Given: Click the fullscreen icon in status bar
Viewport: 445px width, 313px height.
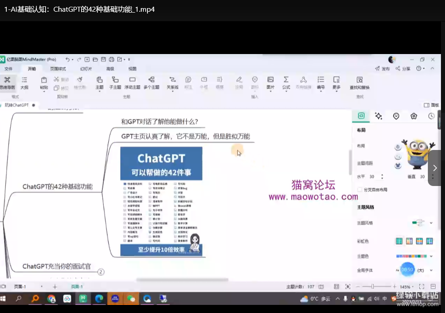Looking at the screenshot, I should (x=422, y=286).
